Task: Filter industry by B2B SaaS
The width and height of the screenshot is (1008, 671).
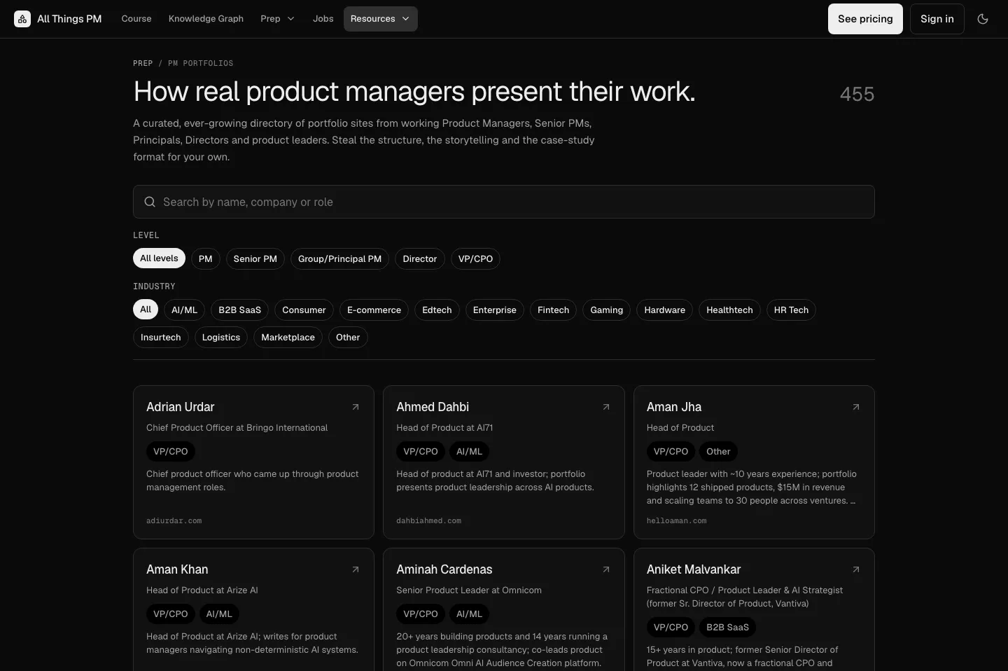Action: [x=239, y=310]
